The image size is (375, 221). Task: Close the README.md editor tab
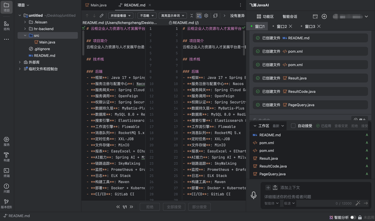click(150, 5)
